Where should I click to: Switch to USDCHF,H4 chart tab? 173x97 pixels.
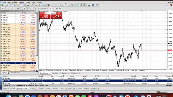[x=55, y=73]
